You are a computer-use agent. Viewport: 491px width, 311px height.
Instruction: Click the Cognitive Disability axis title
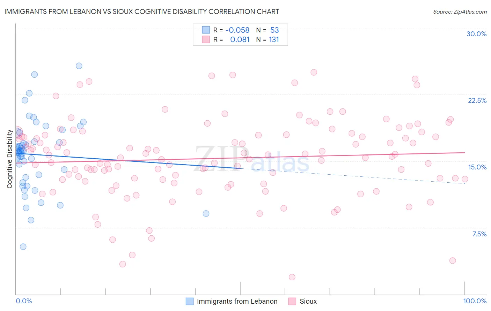click(x=9, y=159)
